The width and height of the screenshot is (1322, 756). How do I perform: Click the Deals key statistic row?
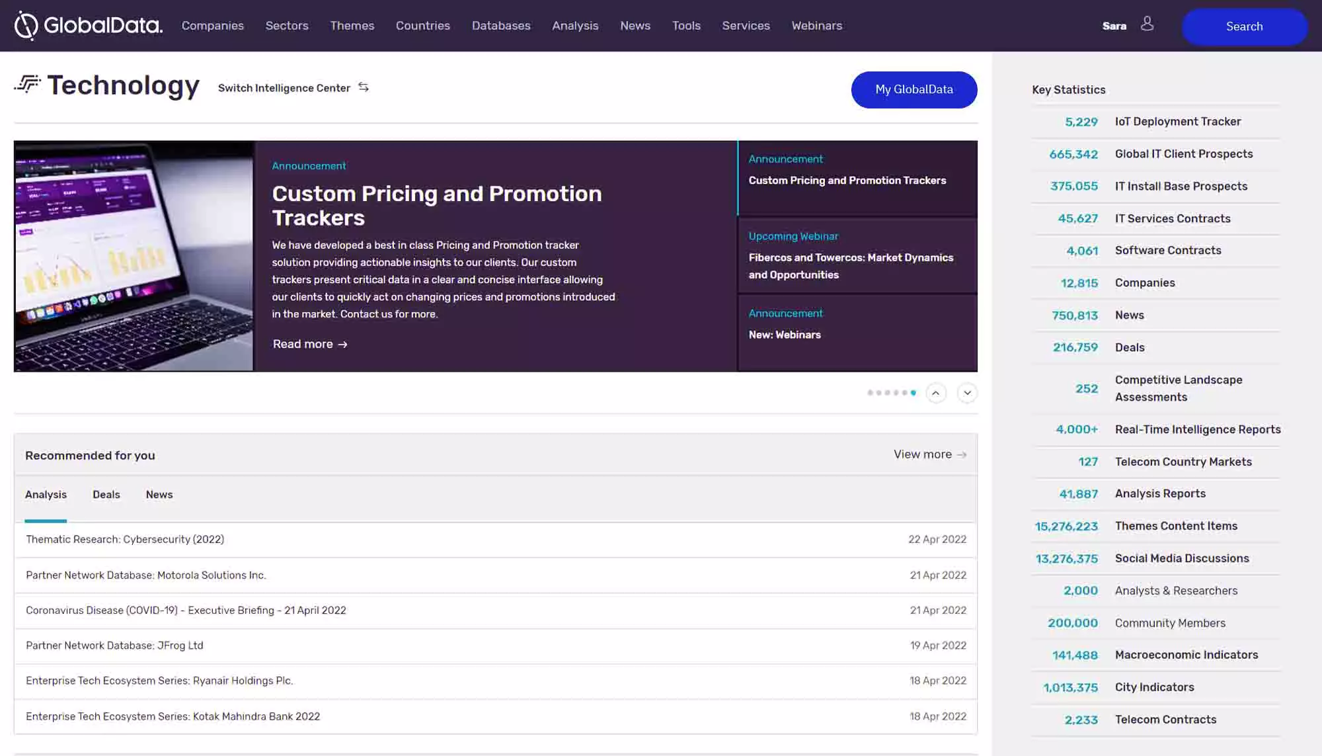click(x=1155, y=348)
